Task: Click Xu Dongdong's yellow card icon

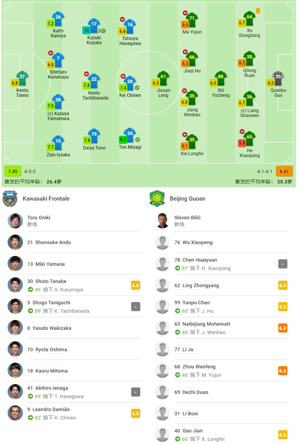Action: click(258, 11)
